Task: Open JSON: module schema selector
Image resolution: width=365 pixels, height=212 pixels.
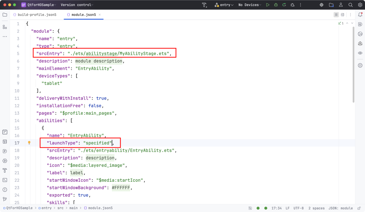Action: click(x=341, y=208)
